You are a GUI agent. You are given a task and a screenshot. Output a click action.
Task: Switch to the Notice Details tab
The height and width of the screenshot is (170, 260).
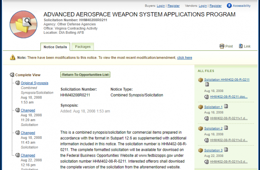tap(55, 47)
